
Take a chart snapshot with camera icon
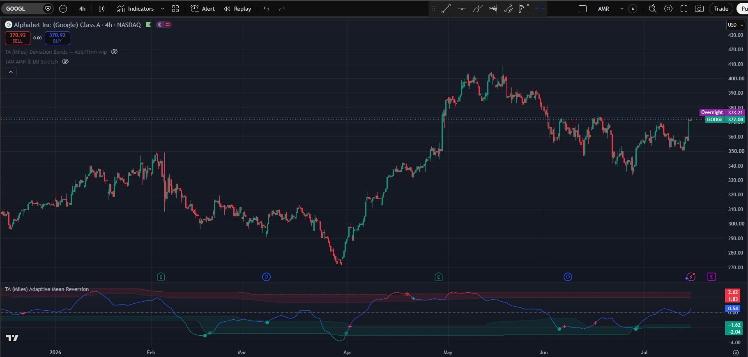(x=699, y=9)
